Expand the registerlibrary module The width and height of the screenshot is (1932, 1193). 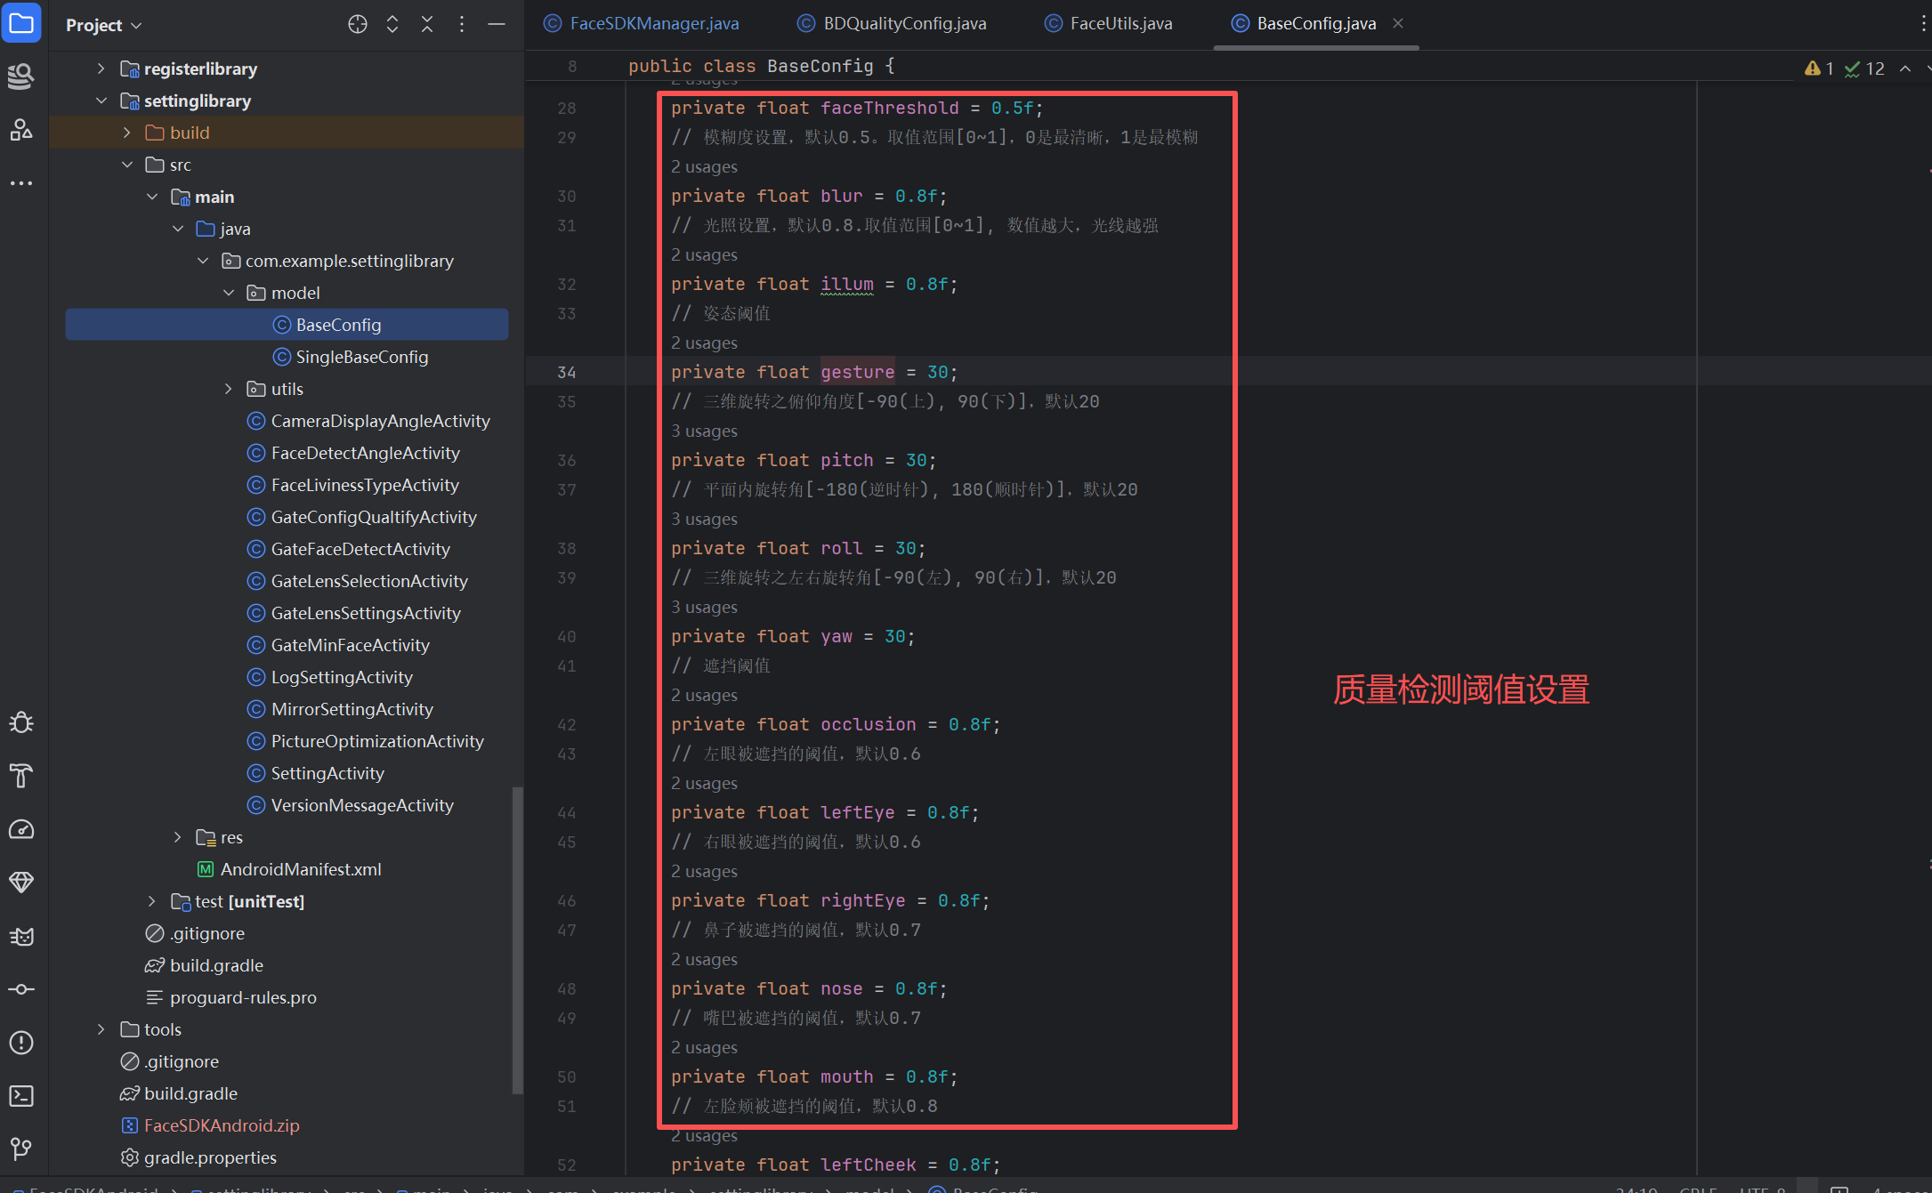click(x=101, y=69)
